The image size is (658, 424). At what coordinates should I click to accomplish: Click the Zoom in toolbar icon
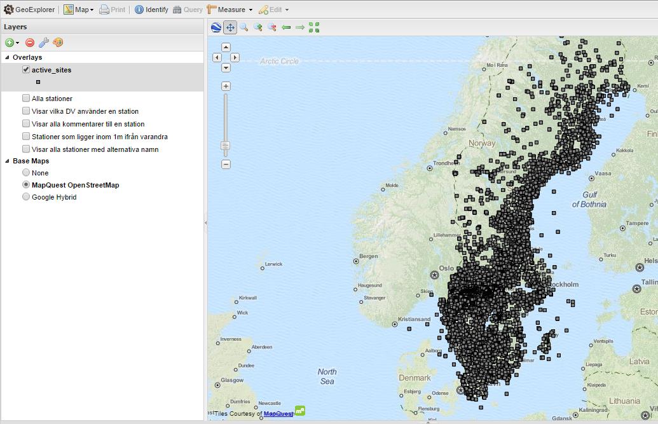[258, 27]
